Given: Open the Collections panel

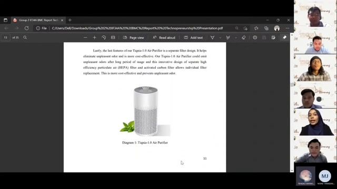Looking at the screenshot, I should 266,28.
